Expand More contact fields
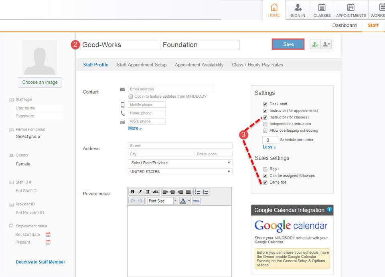 pyautogui.click(x=135, y=128)
